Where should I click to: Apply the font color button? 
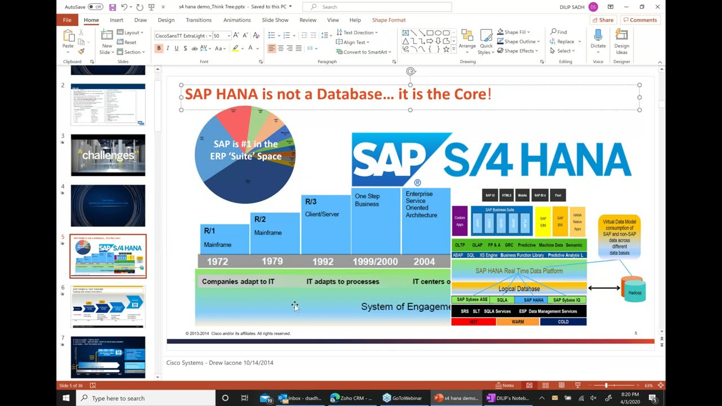point(250,48)
